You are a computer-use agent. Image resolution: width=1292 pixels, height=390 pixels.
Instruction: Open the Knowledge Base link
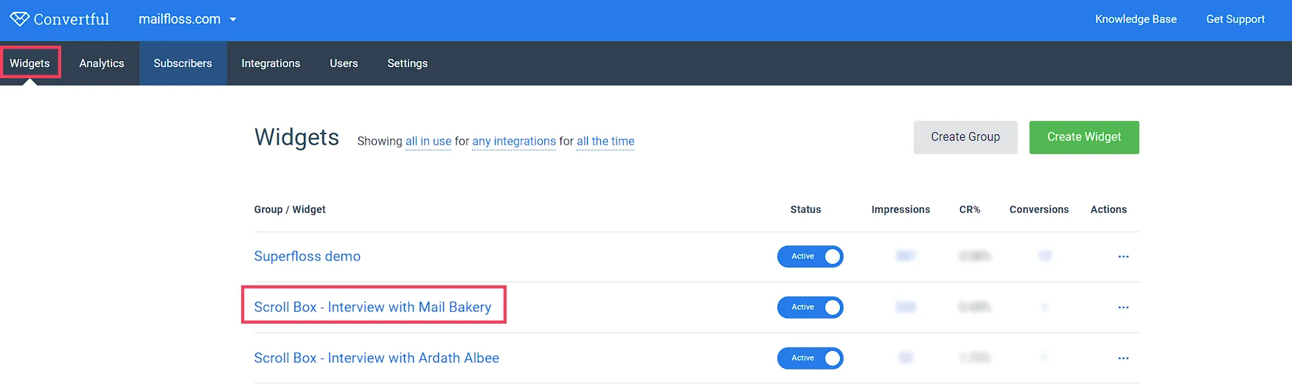click(1136, 19)
